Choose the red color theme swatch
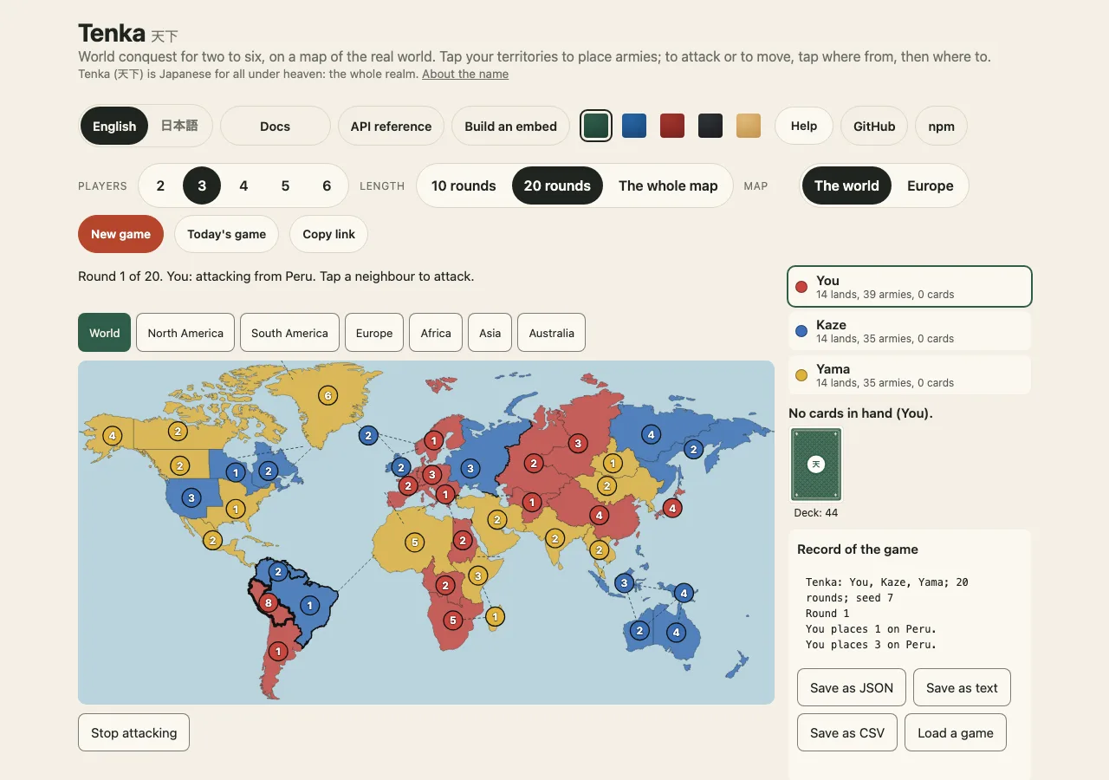Viewport: 1109px width, 780px height. [x=672, y=126]
